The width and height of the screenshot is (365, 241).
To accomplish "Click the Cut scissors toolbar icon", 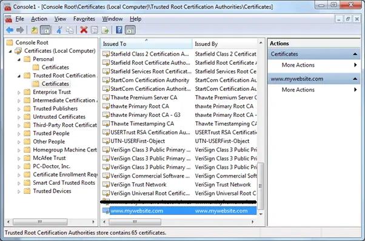I will (x=59, y=30).
